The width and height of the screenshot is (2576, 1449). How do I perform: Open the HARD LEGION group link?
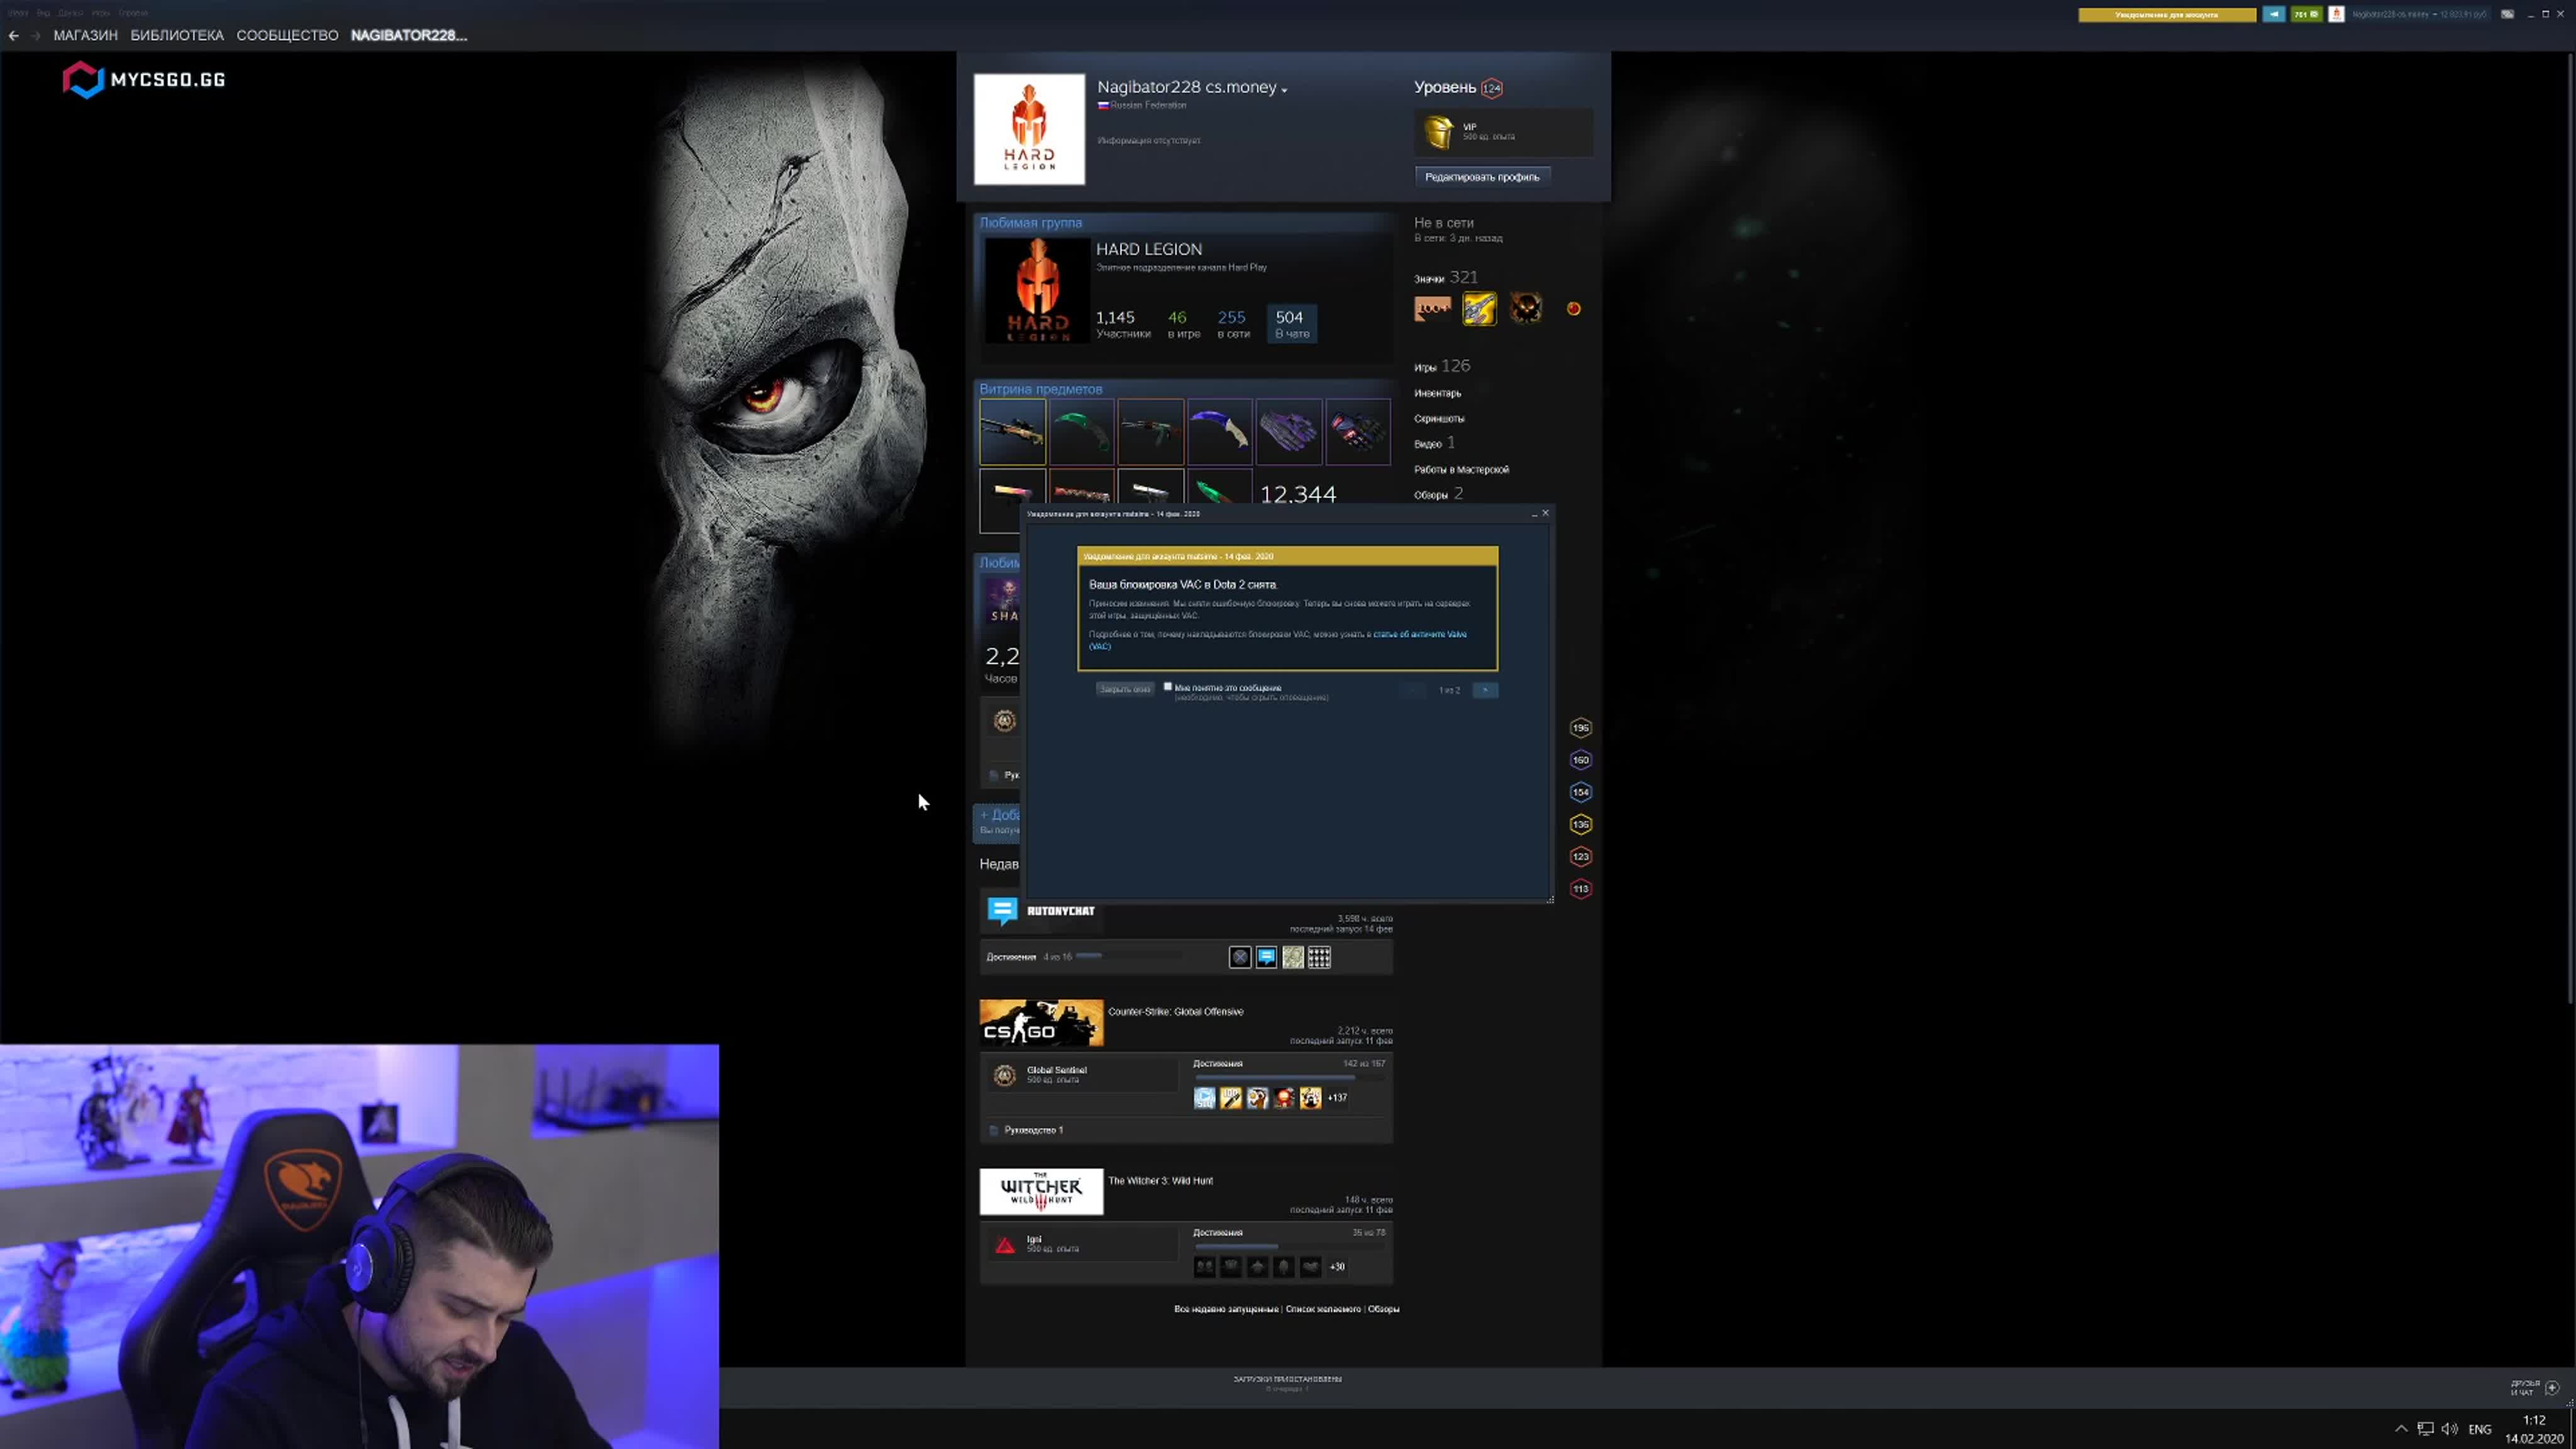1148,249
